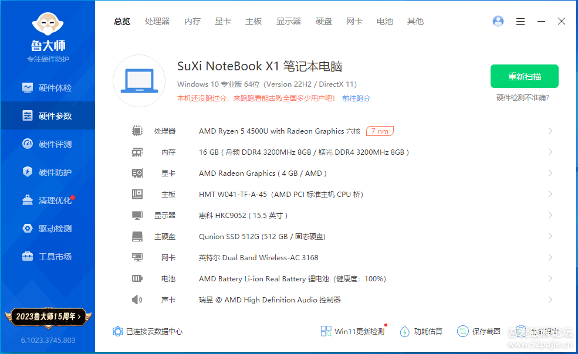
Task: Click the 硬件体检 monitor icon
Action: [x=27, y=88]
